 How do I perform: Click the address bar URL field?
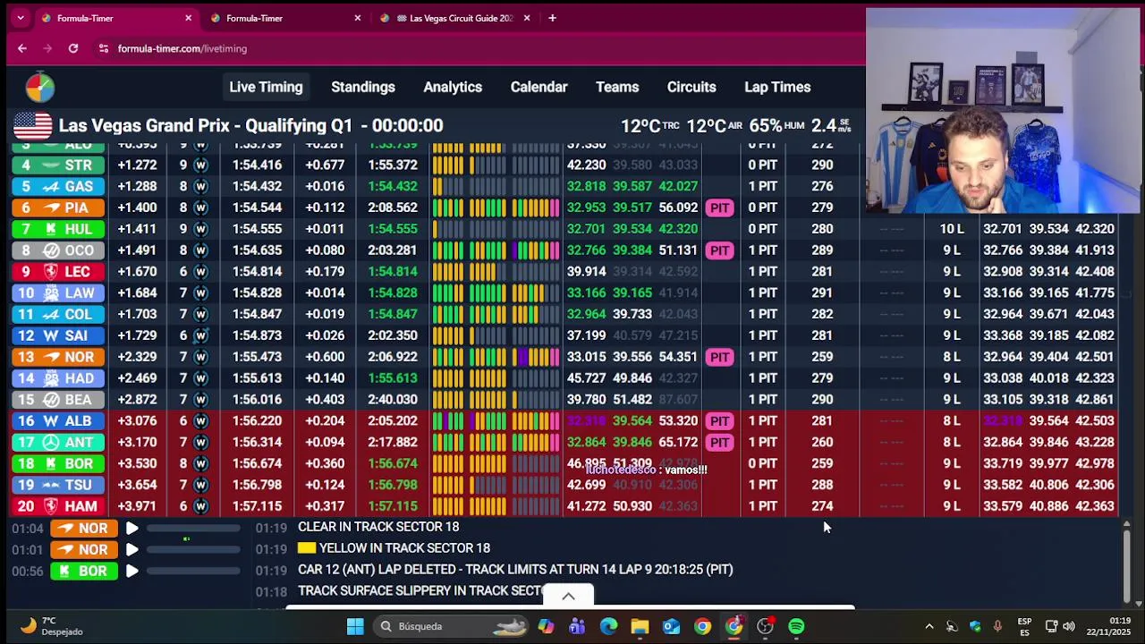point(182,48)
